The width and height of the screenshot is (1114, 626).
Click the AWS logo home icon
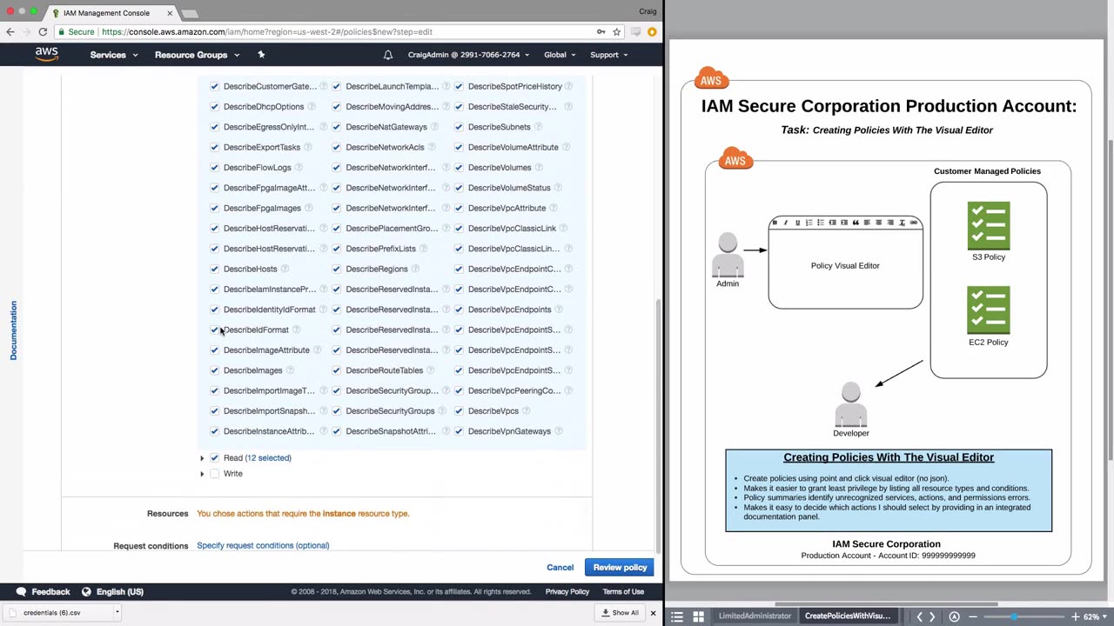pyautogui.click(x=47, y=54)
